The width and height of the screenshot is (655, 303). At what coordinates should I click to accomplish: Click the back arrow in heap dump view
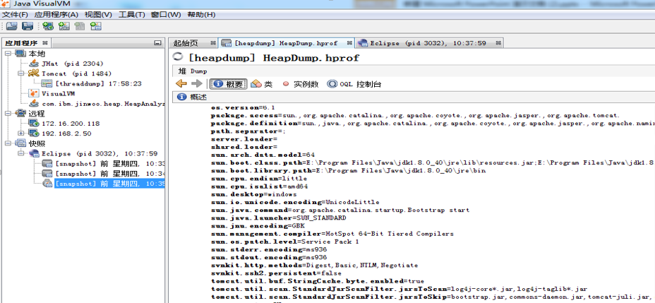click(x=181, y=83)
